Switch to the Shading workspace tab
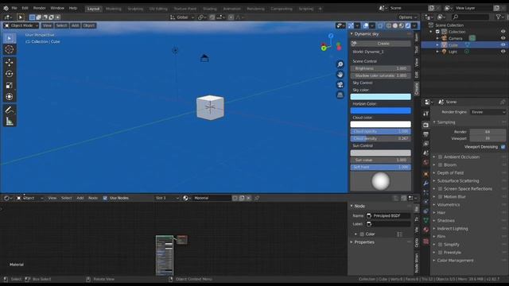This screenshot has width=509, height=286. tap(210, 9)
